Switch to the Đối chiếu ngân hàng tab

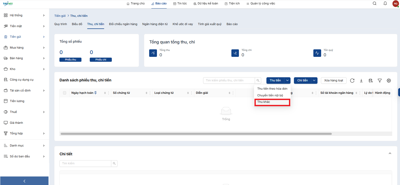point(123,24)
